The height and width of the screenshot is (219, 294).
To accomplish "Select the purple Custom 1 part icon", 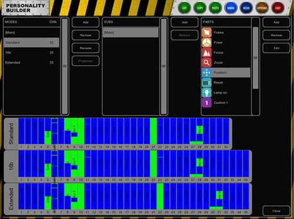I will pos(206,103).
